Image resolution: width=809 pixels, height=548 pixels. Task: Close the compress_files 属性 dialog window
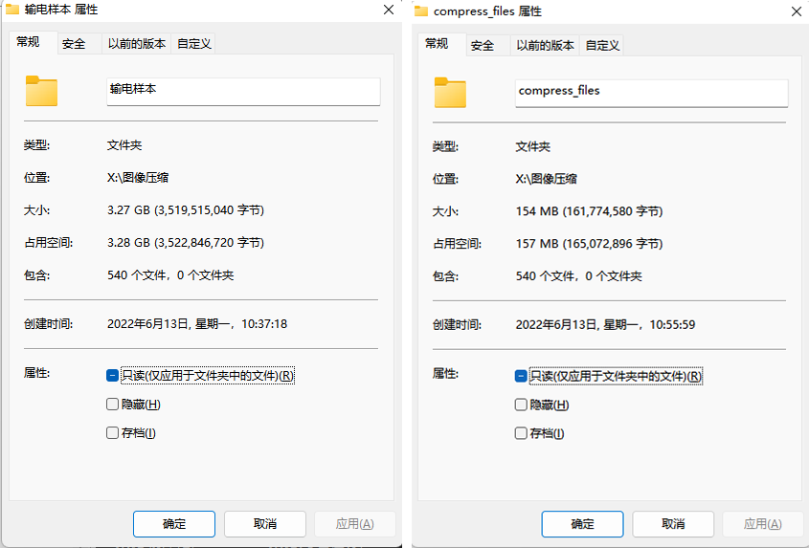click(796, 11)
